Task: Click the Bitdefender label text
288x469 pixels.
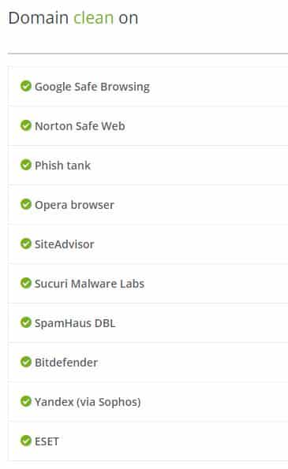Action: tap(66, 363)
